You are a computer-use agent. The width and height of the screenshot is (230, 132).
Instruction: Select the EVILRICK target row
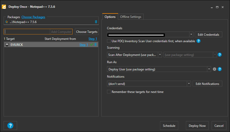click(x=51, y=45)
